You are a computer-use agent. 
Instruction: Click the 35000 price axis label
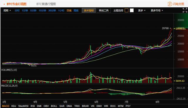[x=181, y=20]
